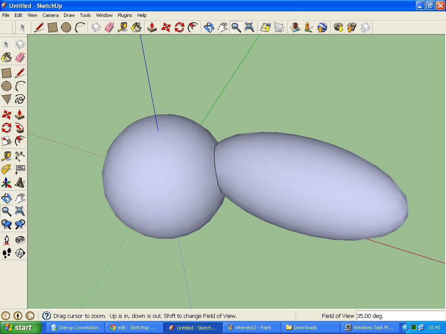The image size is (446, 334).
Task: Open the Camera menu
Action: pyautogui.click(x=51, y=15)
